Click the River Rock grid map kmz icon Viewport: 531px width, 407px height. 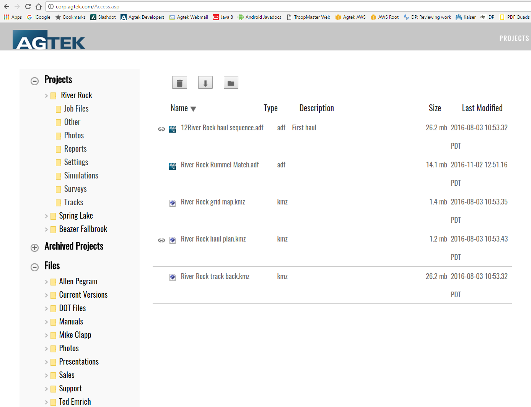[x=173, y=203]
